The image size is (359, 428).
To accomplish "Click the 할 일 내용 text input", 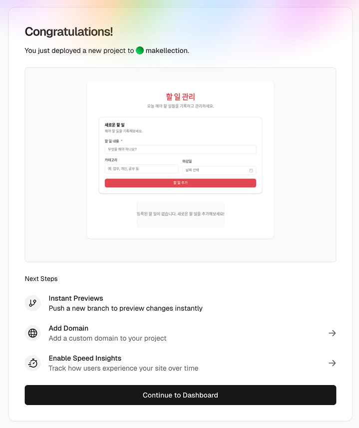I will click(x=180, y=149).
